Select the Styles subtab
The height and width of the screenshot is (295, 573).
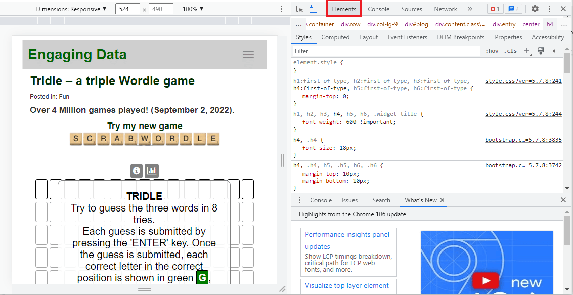pos(303,37)
